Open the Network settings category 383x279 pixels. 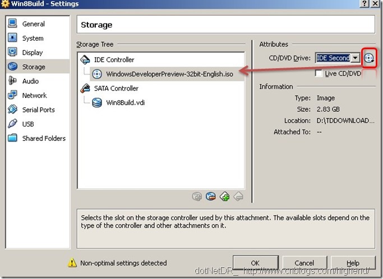[38, 95]
